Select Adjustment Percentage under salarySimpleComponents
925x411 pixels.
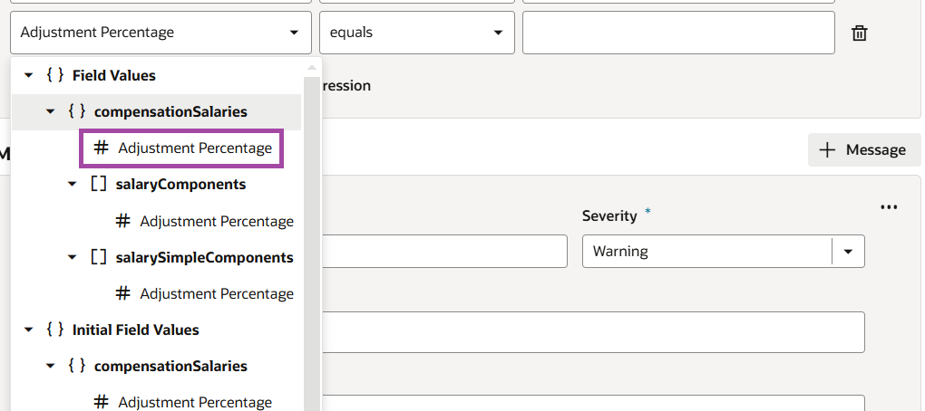[217, 293]
